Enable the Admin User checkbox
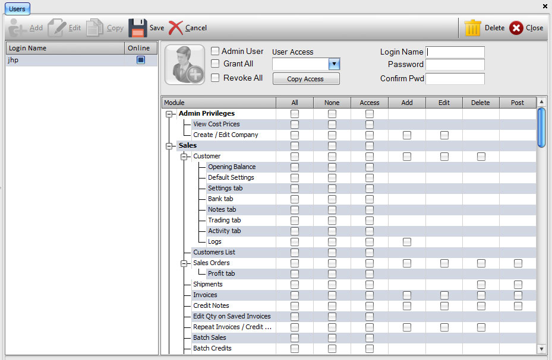 (x=215, y=51)
